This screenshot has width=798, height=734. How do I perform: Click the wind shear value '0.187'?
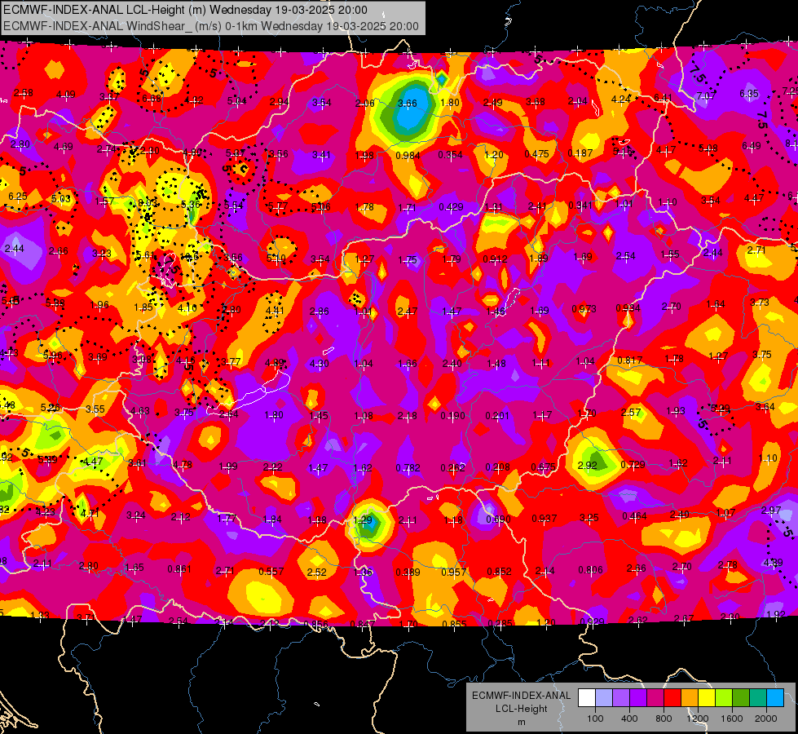coord(580,153)
